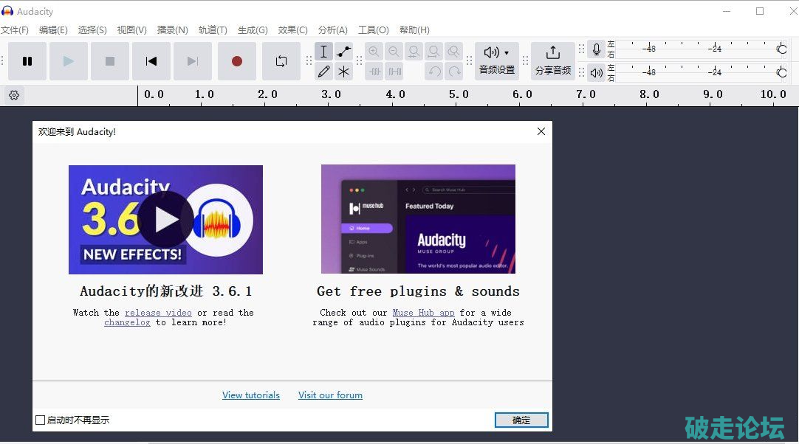Click the Share Audio upload icon

point(552,53)
